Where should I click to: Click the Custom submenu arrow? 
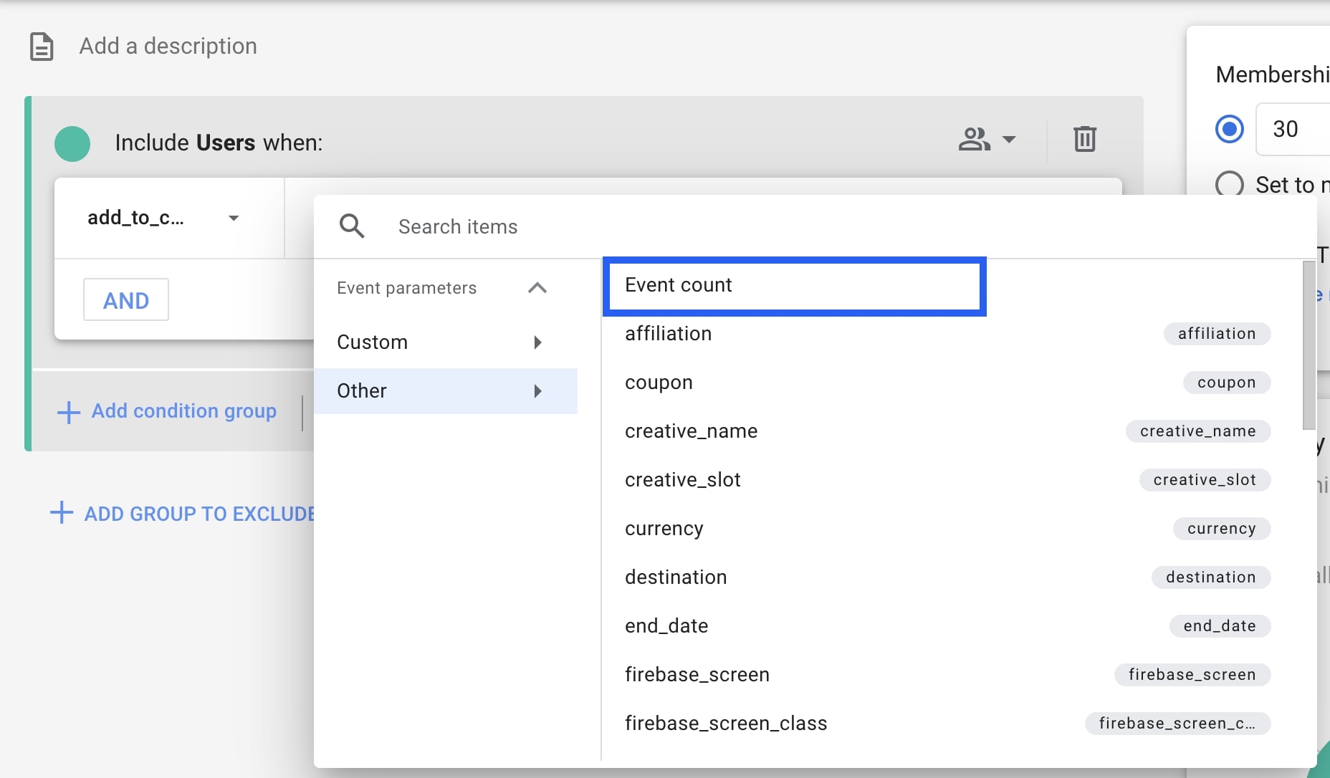(537, 342)
